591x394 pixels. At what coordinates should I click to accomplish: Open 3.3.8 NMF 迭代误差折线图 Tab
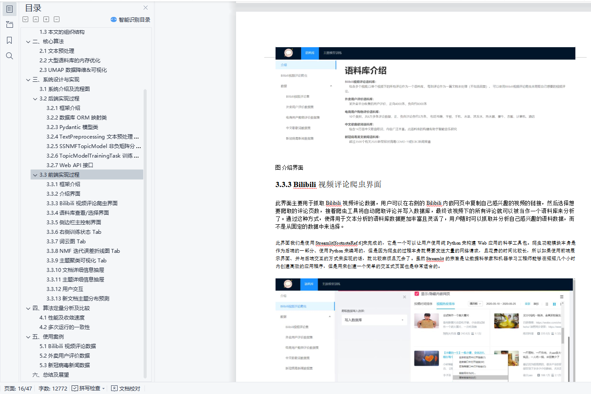[83, 251]
